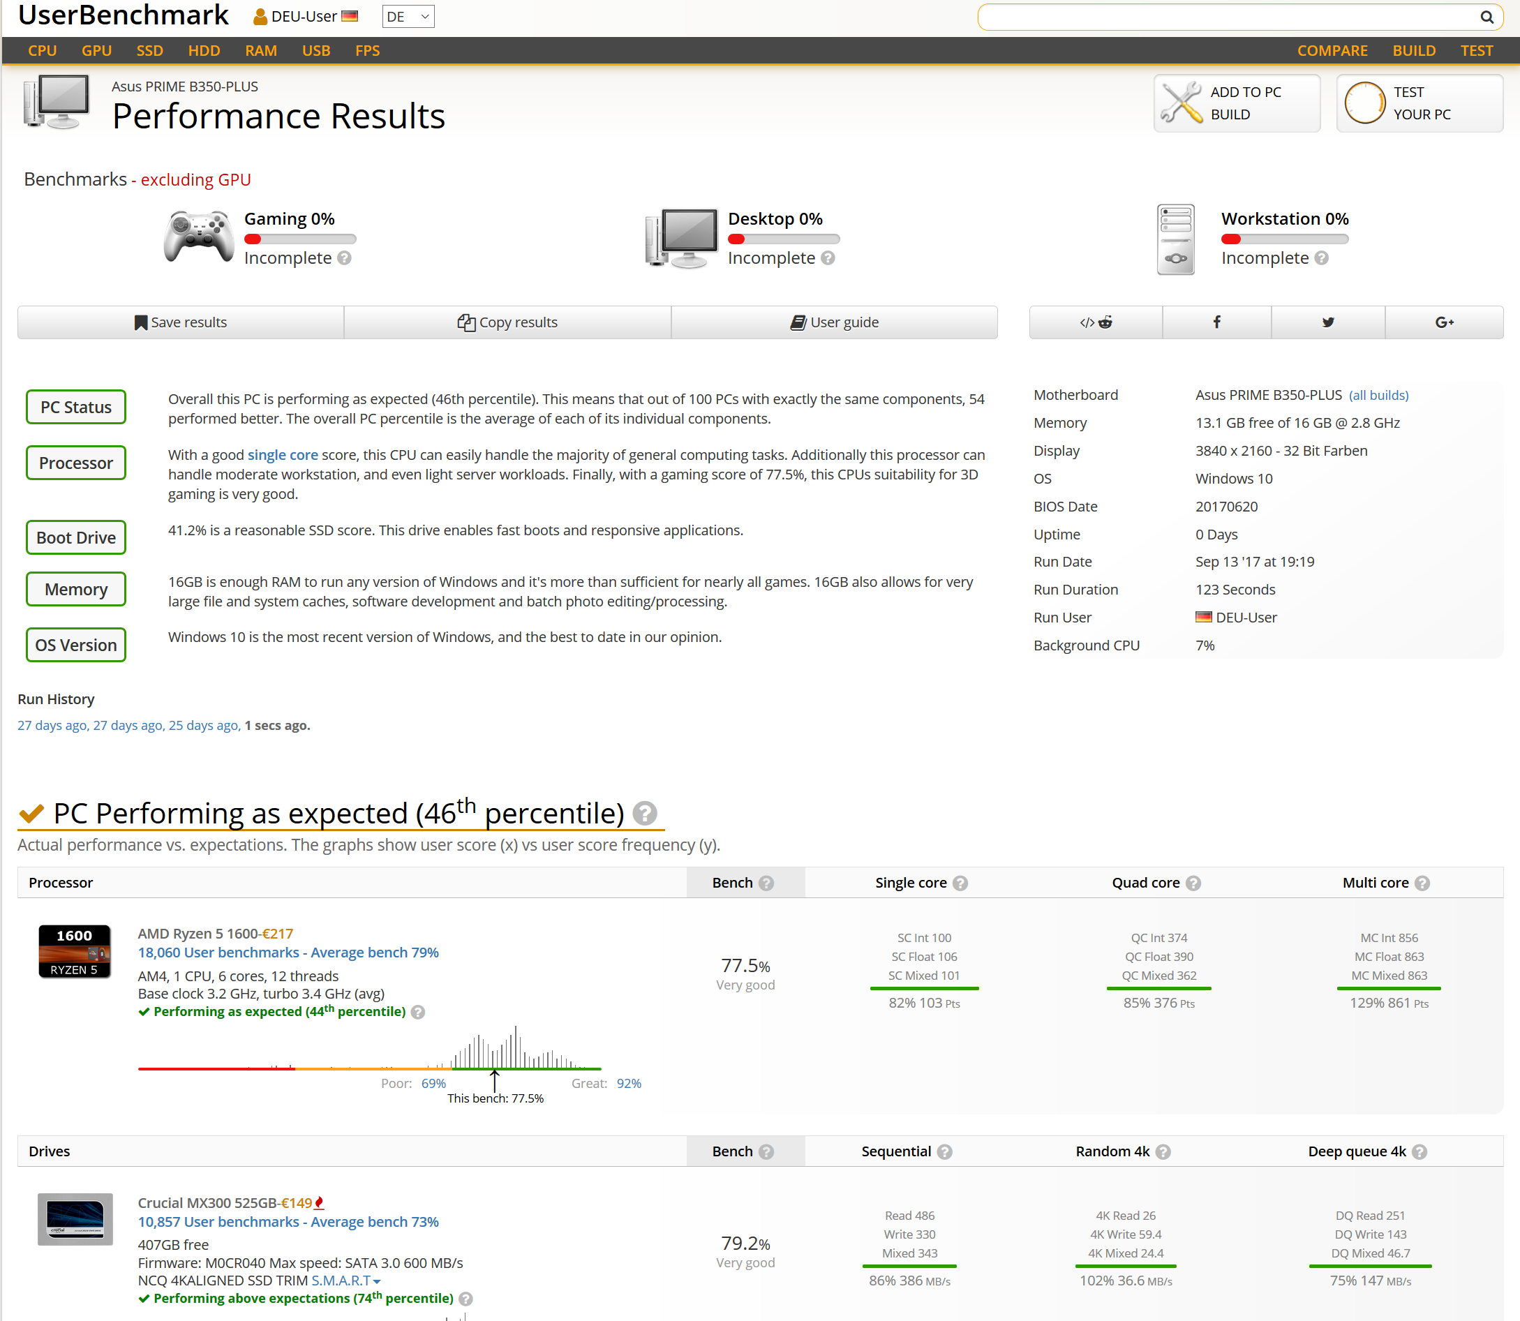Click the Copy results button
This screenshot has width=1520, height=1321.
507,322
